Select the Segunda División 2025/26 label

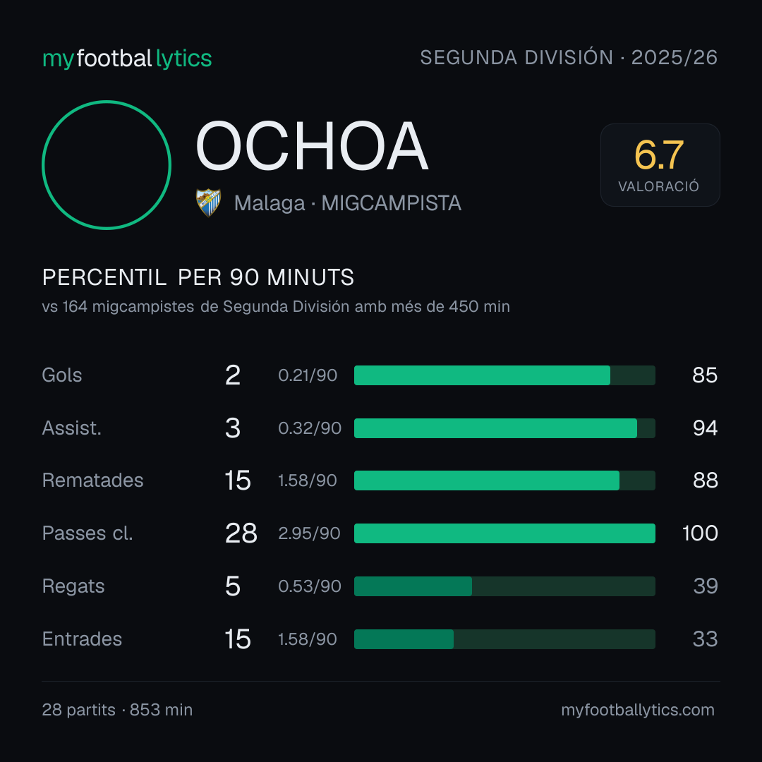[569, 57]
